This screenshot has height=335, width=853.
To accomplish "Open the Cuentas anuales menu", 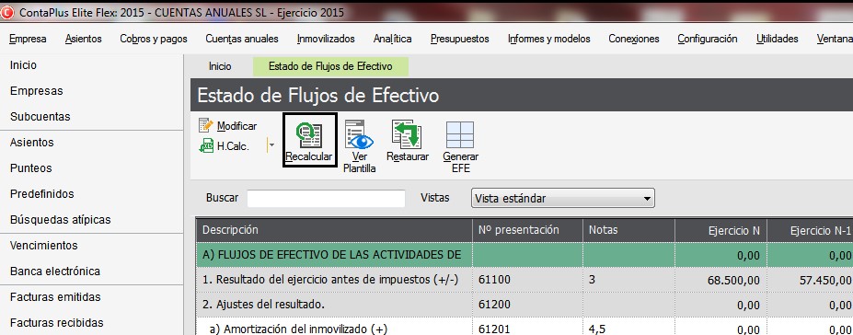I will click(242, 39).
